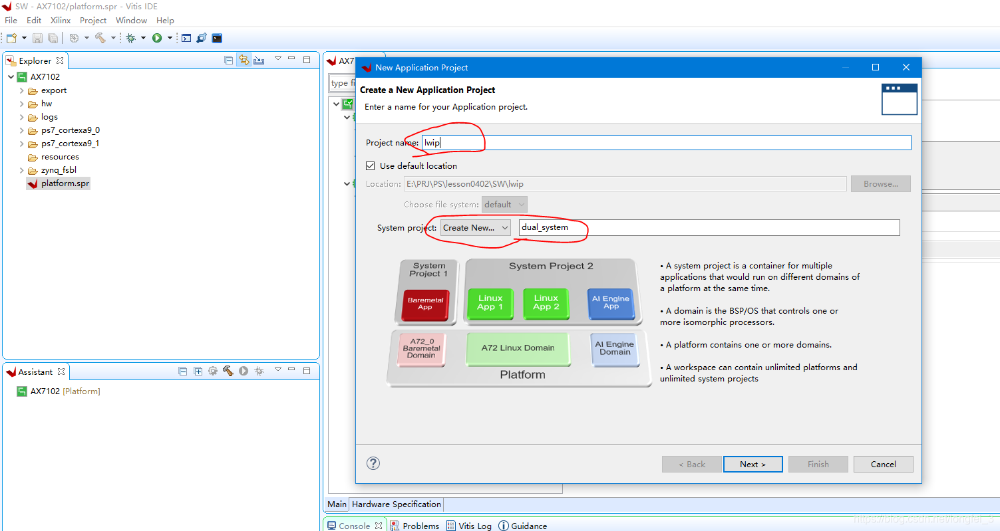
Task: Switch to Hardware Specification tab
Action: click(x=397, y=504)
